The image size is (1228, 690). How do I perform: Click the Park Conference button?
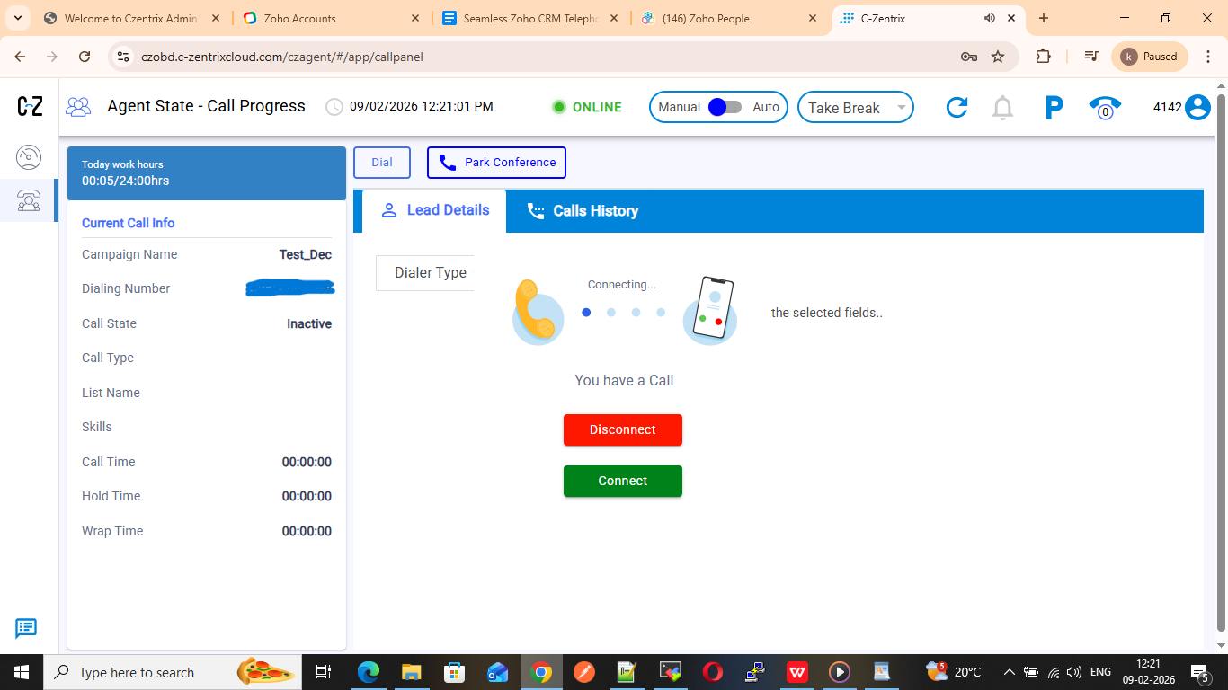(x=496, y=163)
